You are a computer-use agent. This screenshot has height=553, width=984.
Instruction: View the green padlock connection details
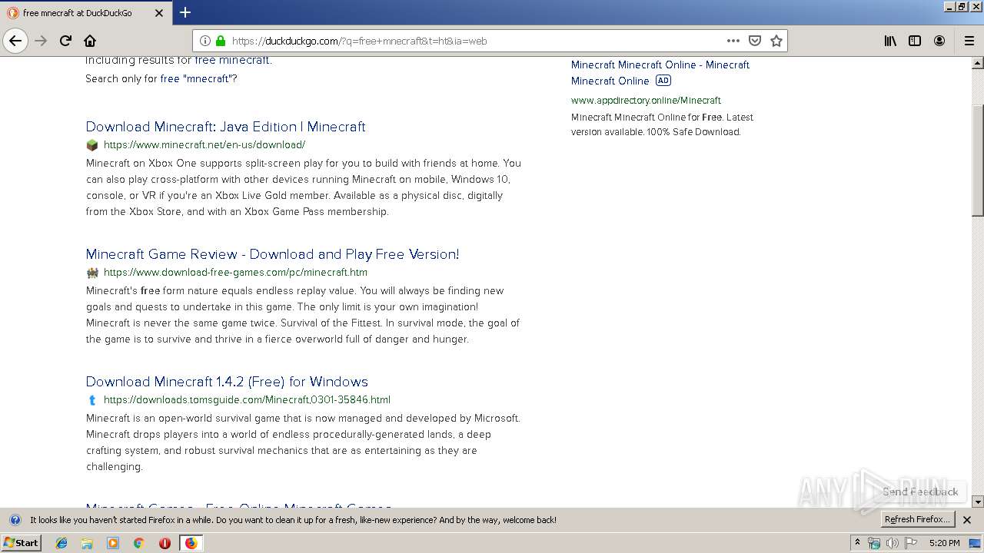point(221,41)
